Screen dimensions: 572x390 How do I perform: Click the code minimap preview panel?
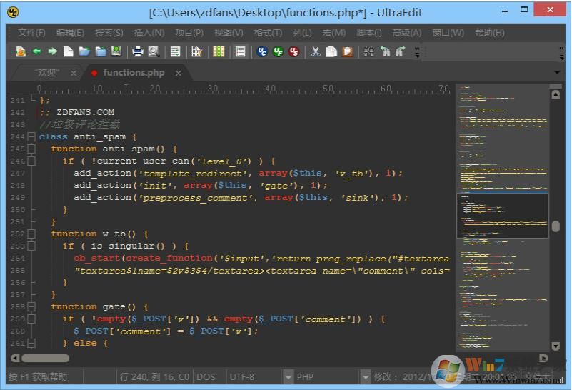[503, 214]
